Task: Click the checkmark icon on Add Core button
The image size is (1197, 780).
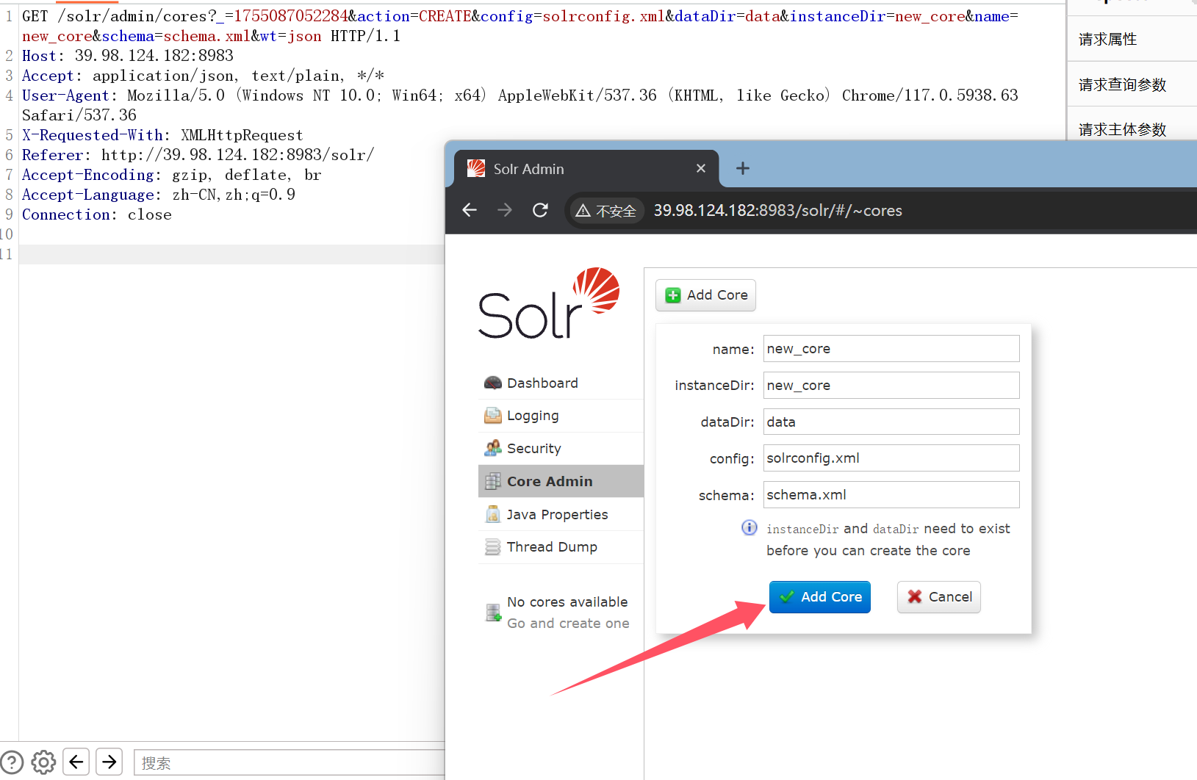Action: 787,597
